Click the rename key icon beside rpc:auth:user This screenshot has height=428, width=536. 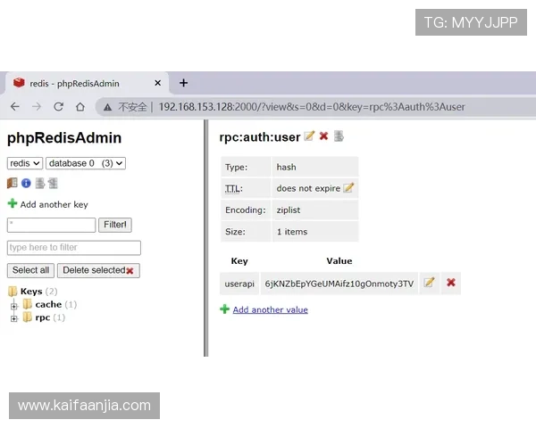click(309, 136)
